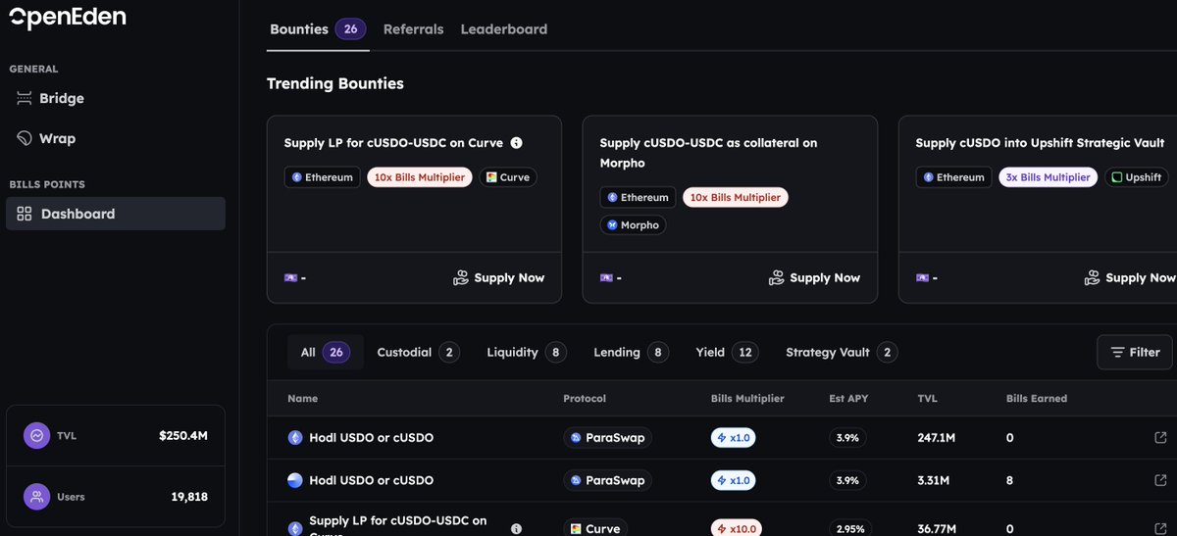Viewport: 1177px width, 536px height.
Task: Click Ethereum tag on Morpho bounty card
Action: click(x=638, y=197)
